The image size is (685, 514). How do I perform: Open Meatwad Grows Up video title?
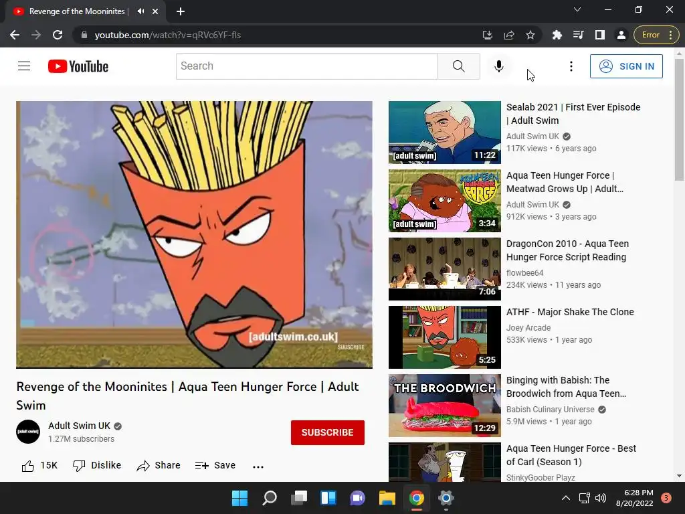click(565, 182)
